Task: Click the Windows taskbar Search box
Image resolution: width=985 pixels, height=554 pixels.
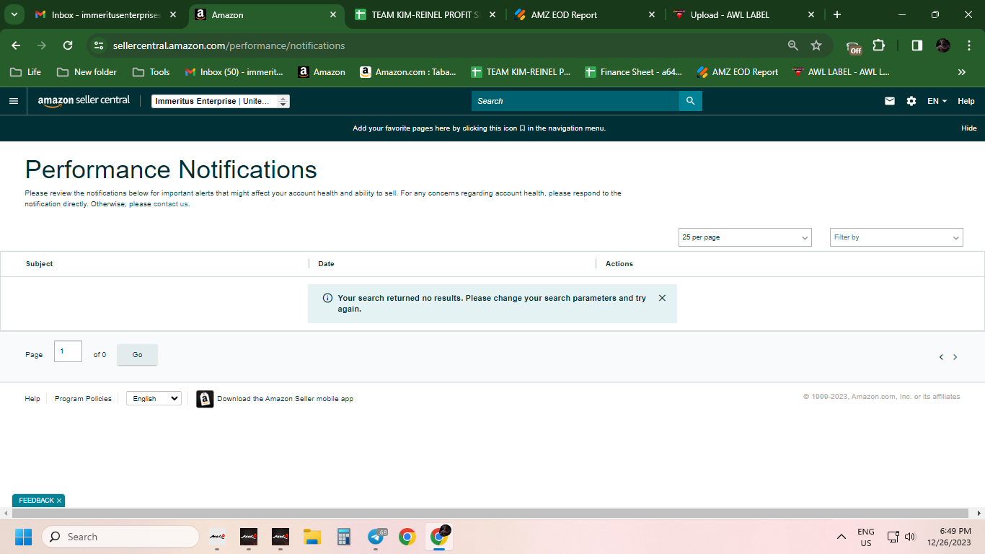Action: click(x=120, y=537)
